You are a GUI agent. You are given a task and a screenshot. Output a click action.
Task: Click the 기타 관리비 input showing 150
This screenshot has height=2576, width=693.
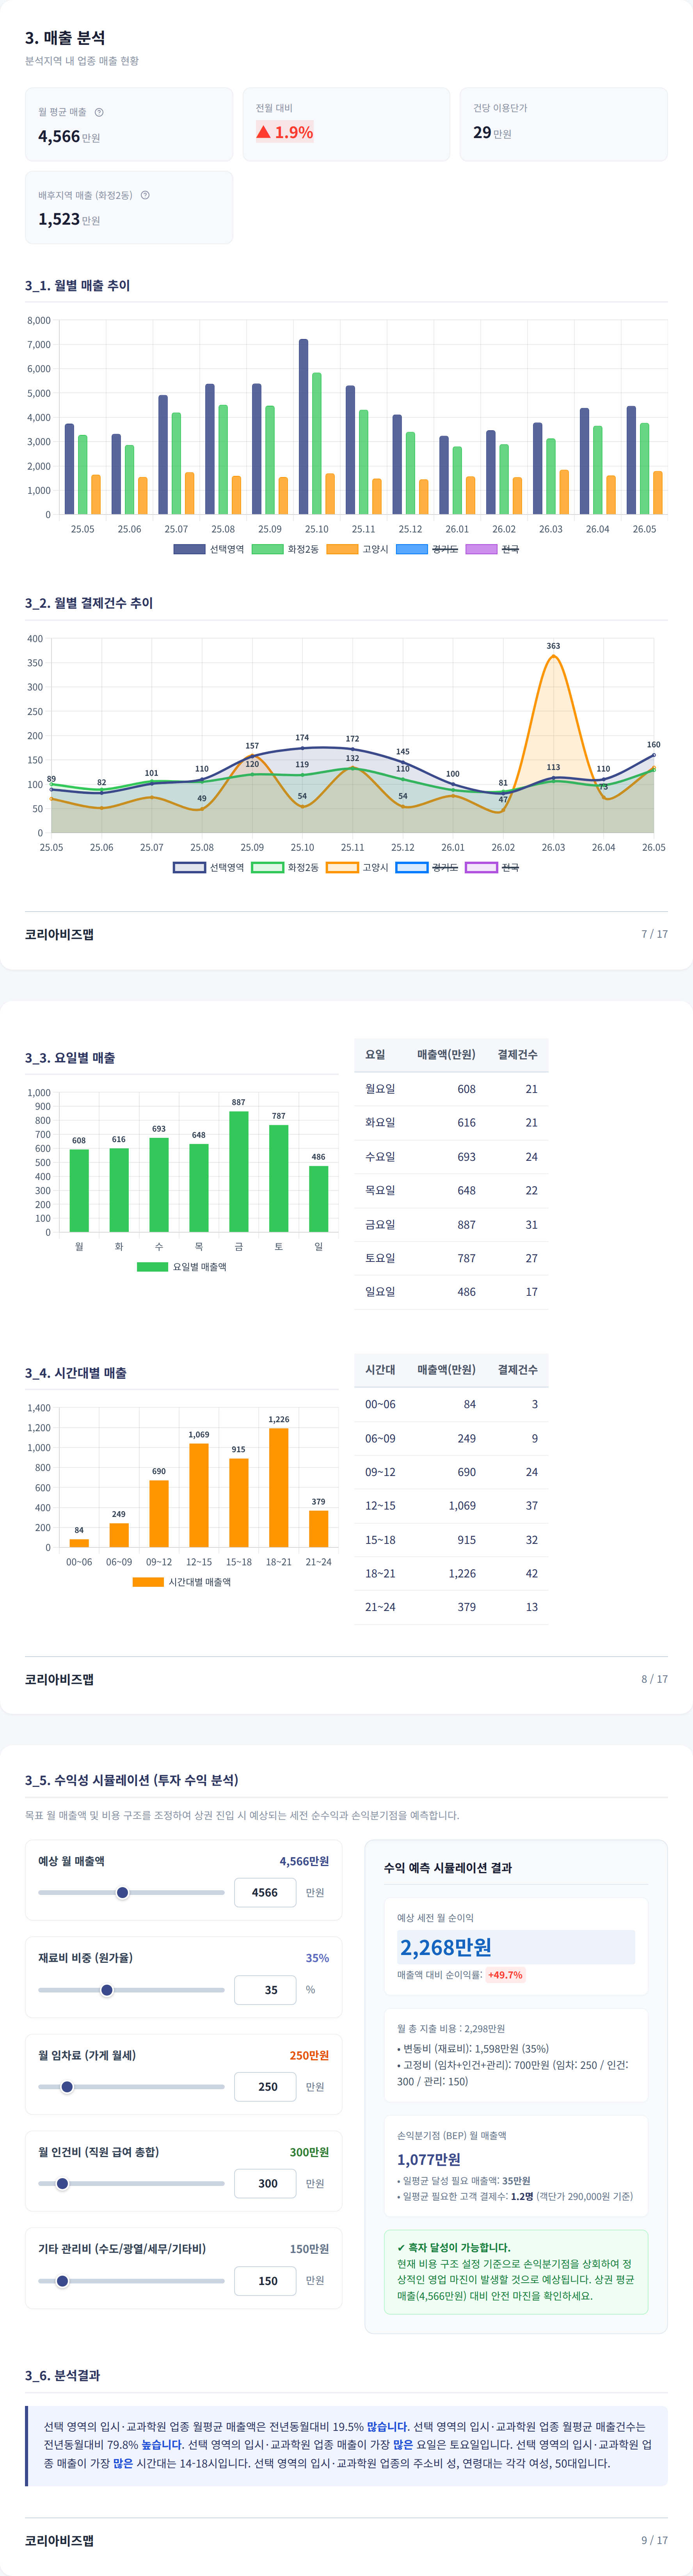pyautogui.click(x=265, y=2281)
